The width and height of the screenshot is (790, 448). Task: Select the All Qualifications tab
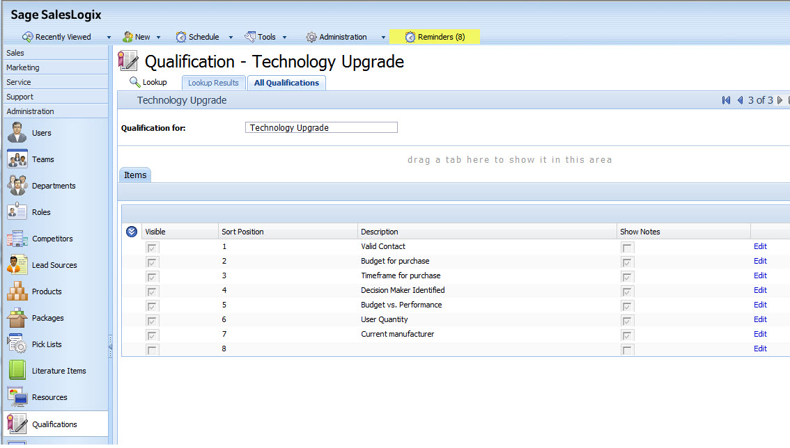click(x=286, y=82)
